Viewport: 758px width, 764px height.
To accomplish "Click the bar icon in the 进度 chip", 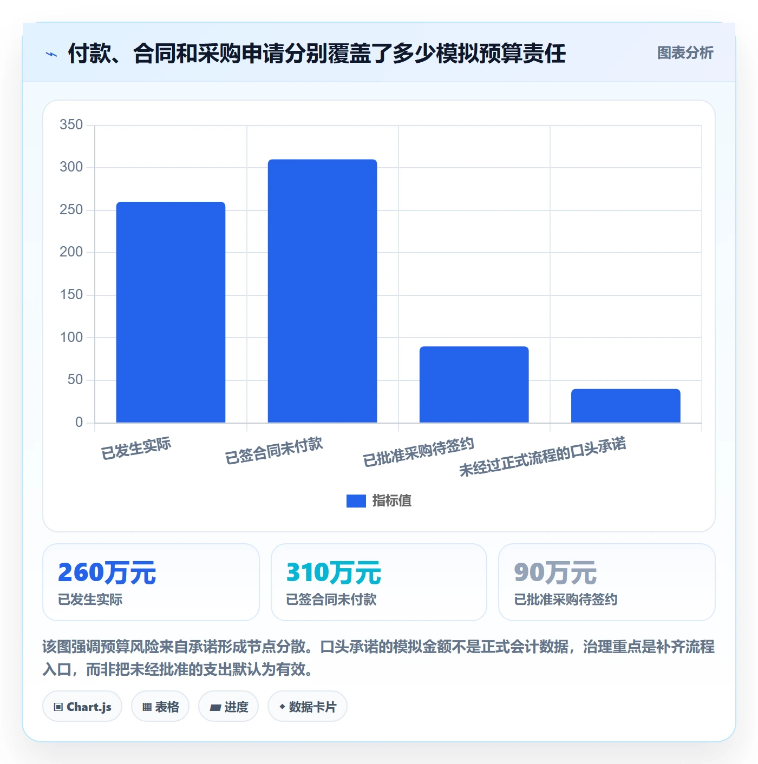I will (215, 708).
